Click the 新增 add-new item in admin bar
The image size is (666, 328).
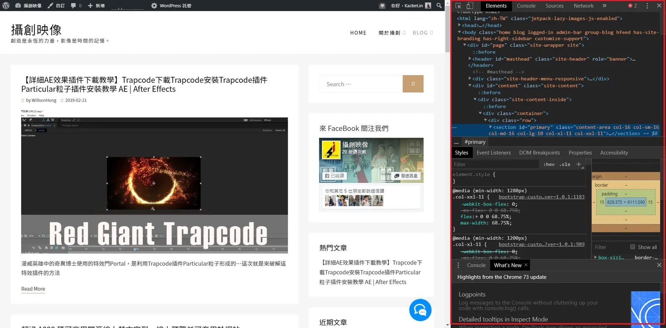[96, 5]
